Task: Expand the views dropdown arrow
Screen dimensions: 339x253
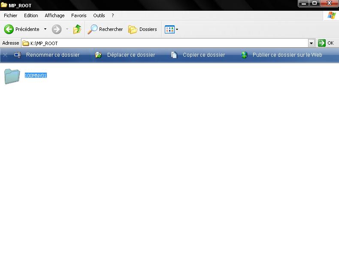Action: tap(177, 30)
